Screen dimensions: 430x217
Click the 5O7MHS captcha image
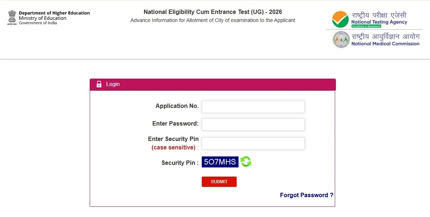click(x=220, y=162)
